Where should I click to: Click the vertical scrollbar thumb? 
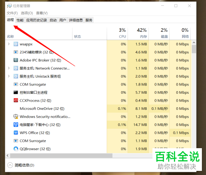[x=194, y=49]
